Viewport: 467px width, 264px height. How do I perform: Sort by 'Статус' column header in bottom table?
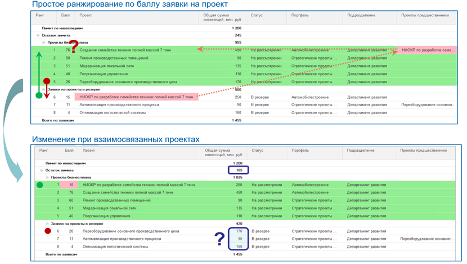click(257, 151)
